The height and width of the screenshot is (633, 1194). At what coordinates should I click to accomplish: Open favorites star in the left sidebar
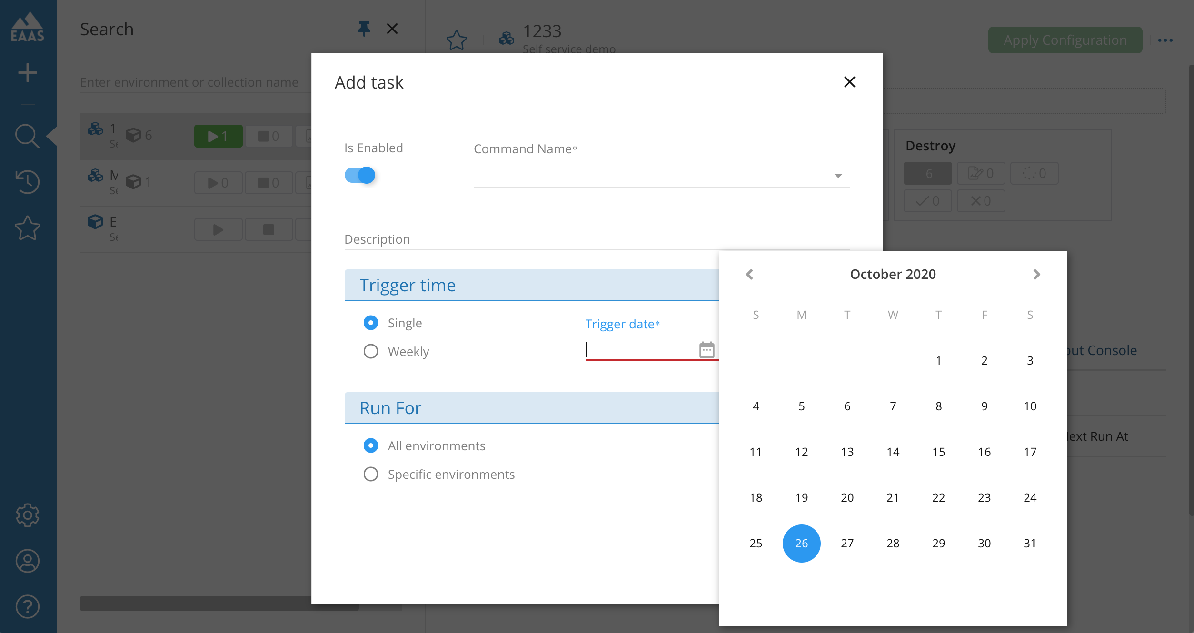point(28,228)
